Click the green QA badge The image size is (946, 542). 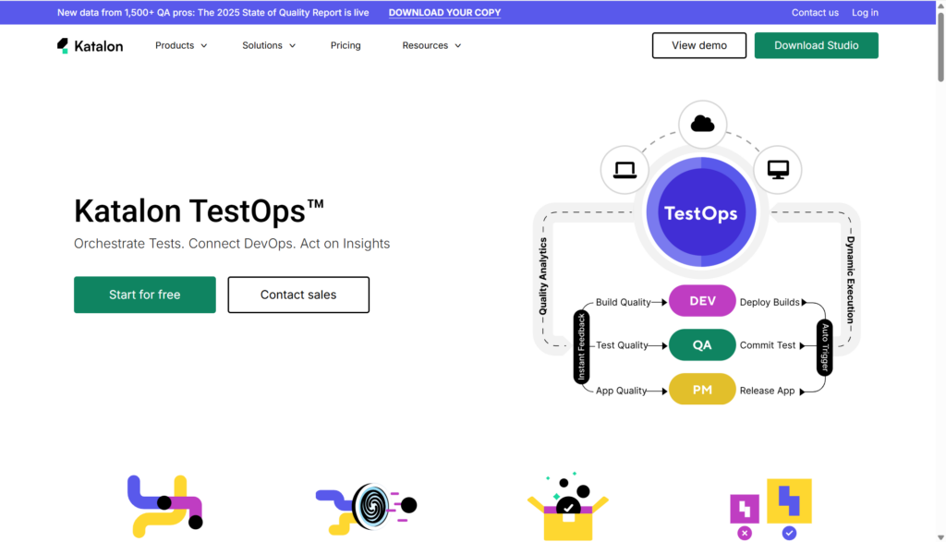tap(702, 345)
